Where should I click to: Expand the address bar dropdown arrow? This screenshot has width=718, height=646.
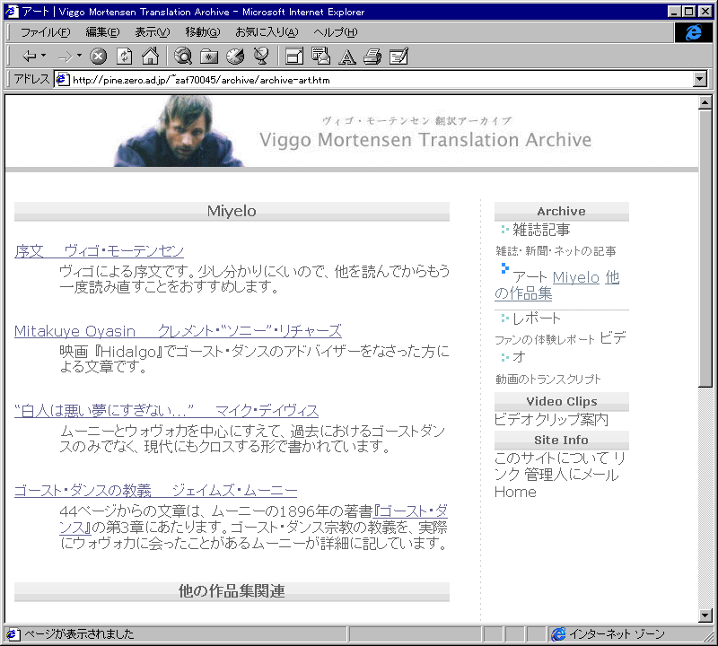click(x=700, y=80)
